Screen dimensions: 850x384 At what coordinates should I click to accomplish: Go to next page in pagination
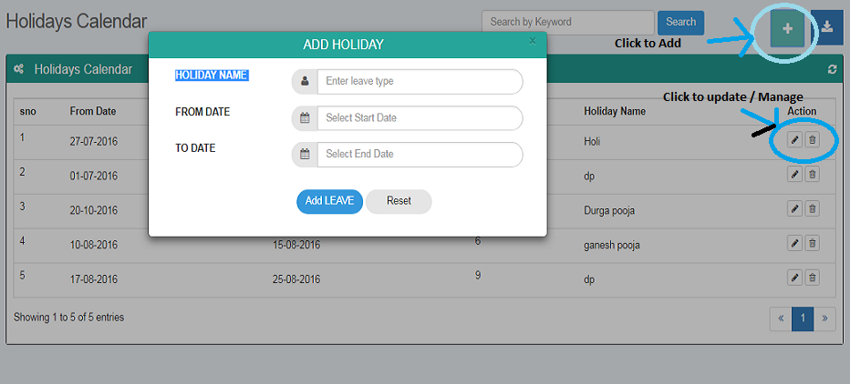(824, 318)
